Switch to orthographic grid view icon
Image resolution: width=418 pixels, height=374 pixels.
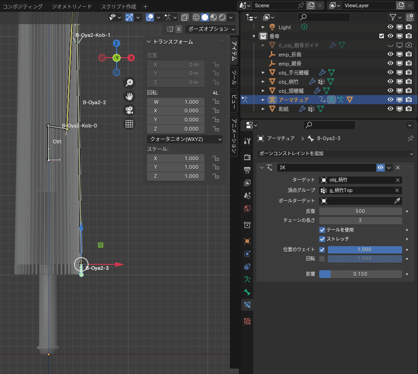[x=129, y=124]
